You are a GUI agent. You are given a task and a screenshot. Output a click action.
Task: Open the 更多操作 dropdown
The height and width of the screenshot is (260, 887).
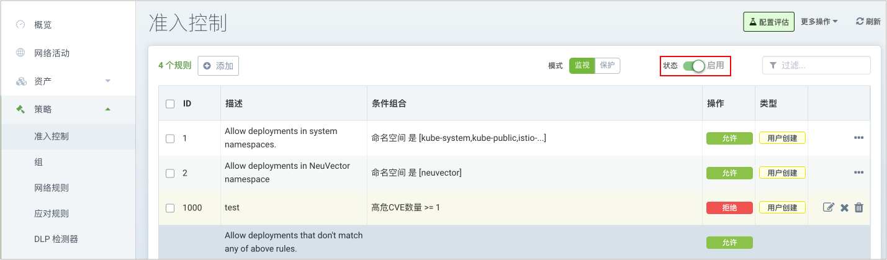tap(819, 21)
